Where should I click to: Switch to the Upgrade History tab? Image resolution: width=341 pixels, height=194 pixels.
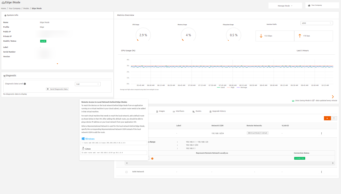218,111
